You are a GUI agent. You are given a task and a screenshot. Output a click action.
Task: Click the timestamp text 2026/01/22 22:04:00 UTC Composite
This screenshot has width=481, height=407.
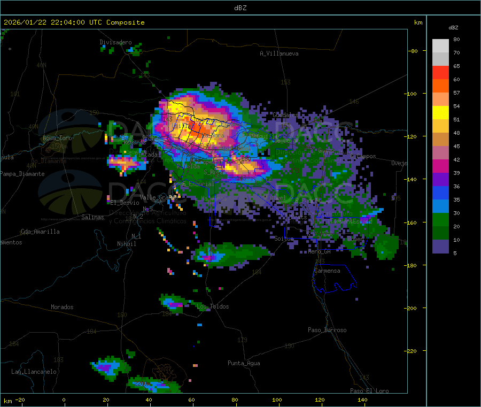click(x=74, y=22)
